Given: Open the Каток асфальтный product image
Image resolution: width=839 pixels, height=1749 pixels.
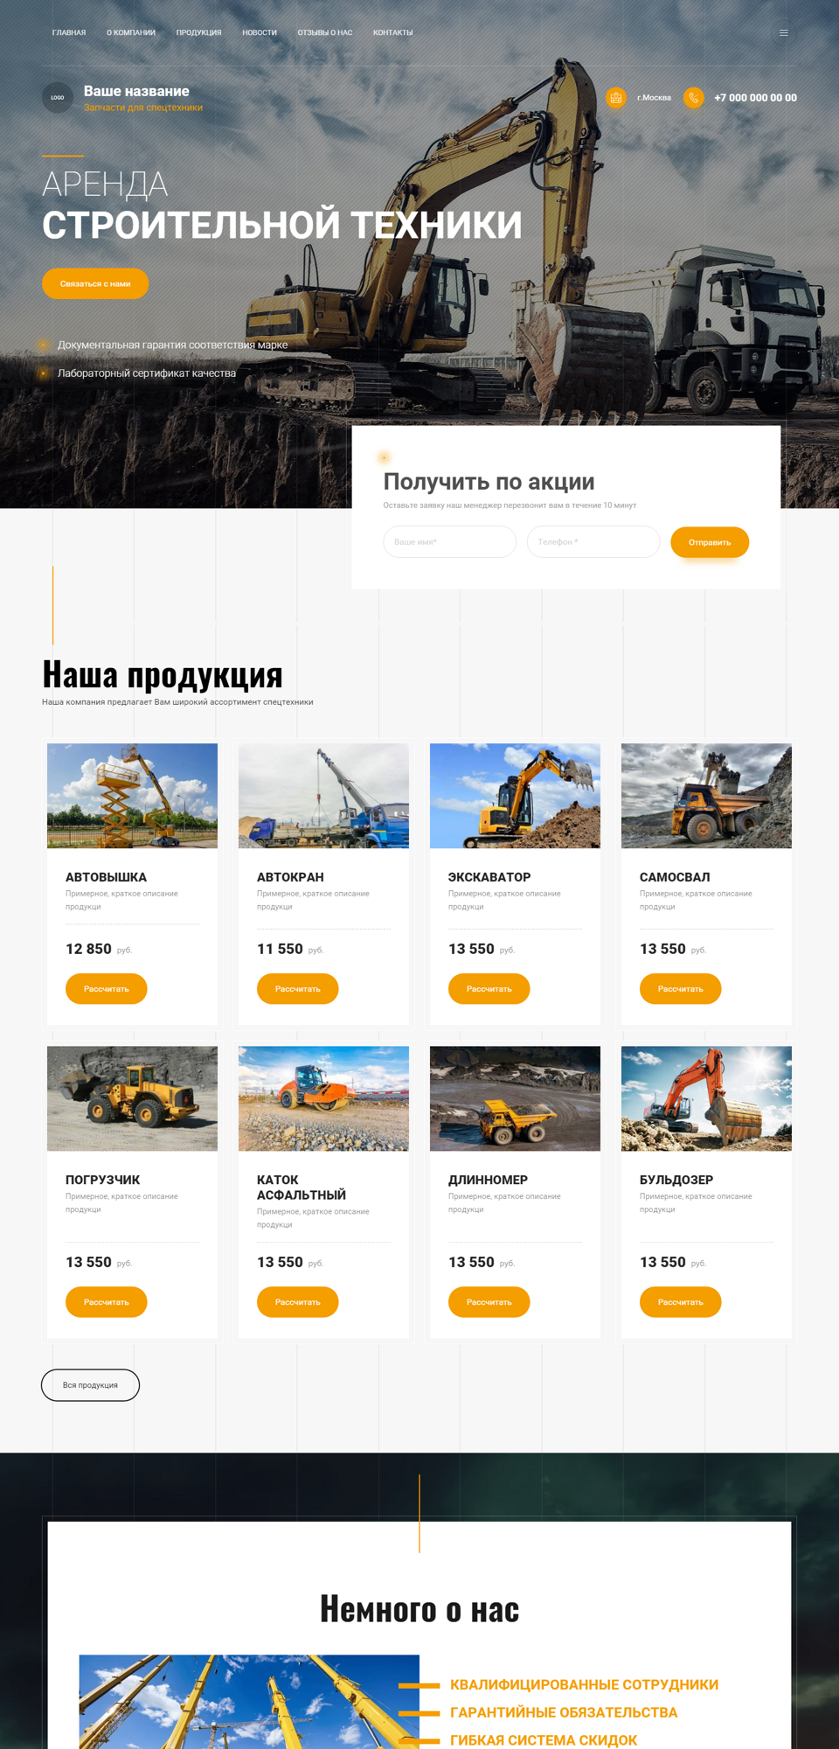Looking at the screenshot, I should click(323, 1098).
